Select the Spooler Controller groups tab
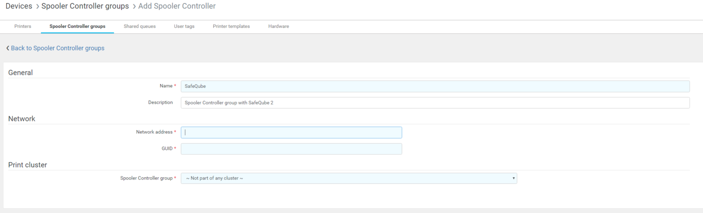Screen dimensions: 703x213 [77, 26]
